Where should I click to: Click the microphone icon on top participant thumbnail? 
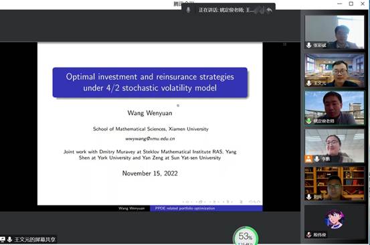coord(308,45)
